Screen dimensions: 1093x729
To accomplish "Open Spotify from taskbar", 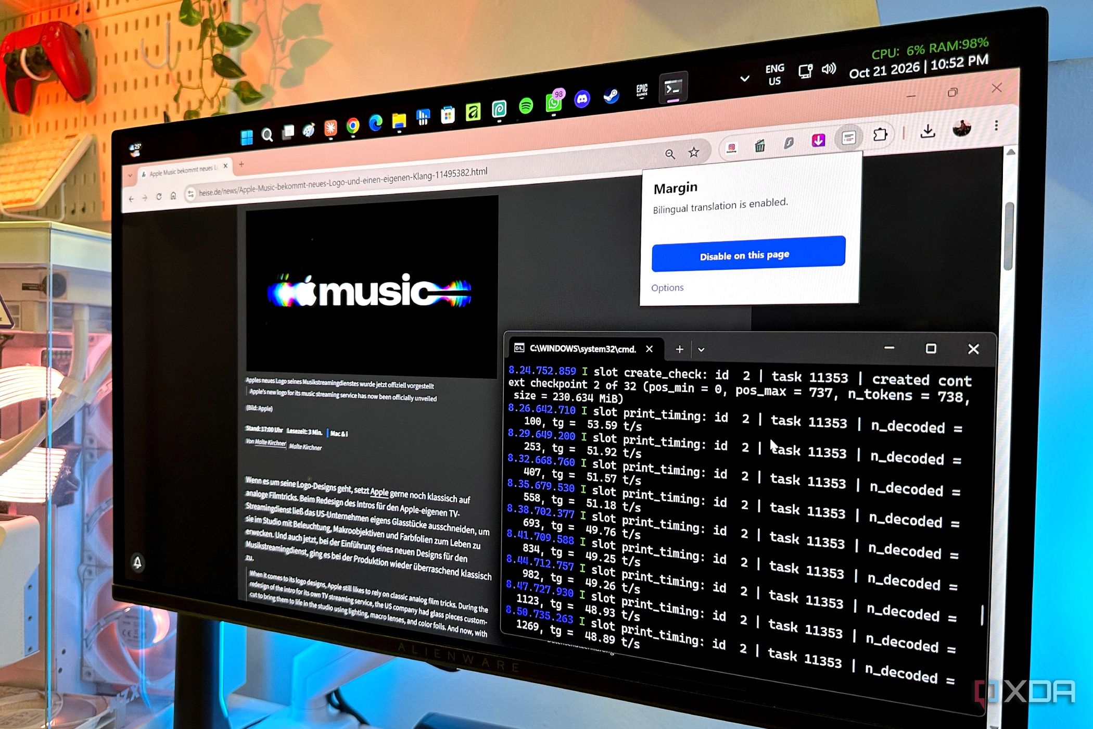I will tap(526, 106).
